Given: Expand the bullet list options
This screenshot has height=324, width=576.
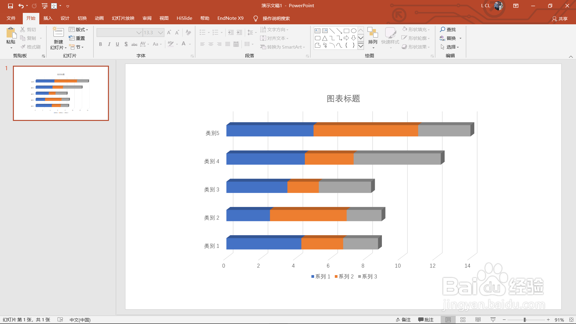Looking at the screenshot, I should [208, 32].
